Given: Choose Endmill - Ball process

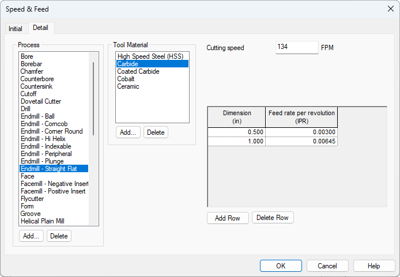Looking at the screenshot, I should tap(38, 116).
